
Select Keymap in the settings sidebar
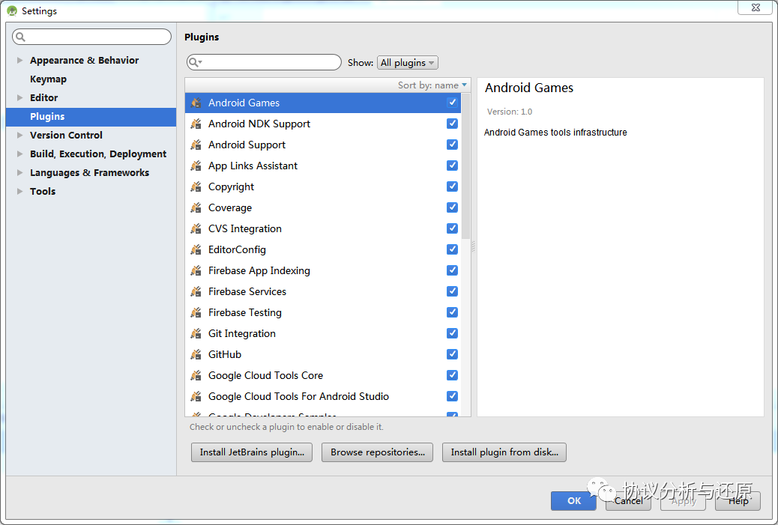point(48,79)
